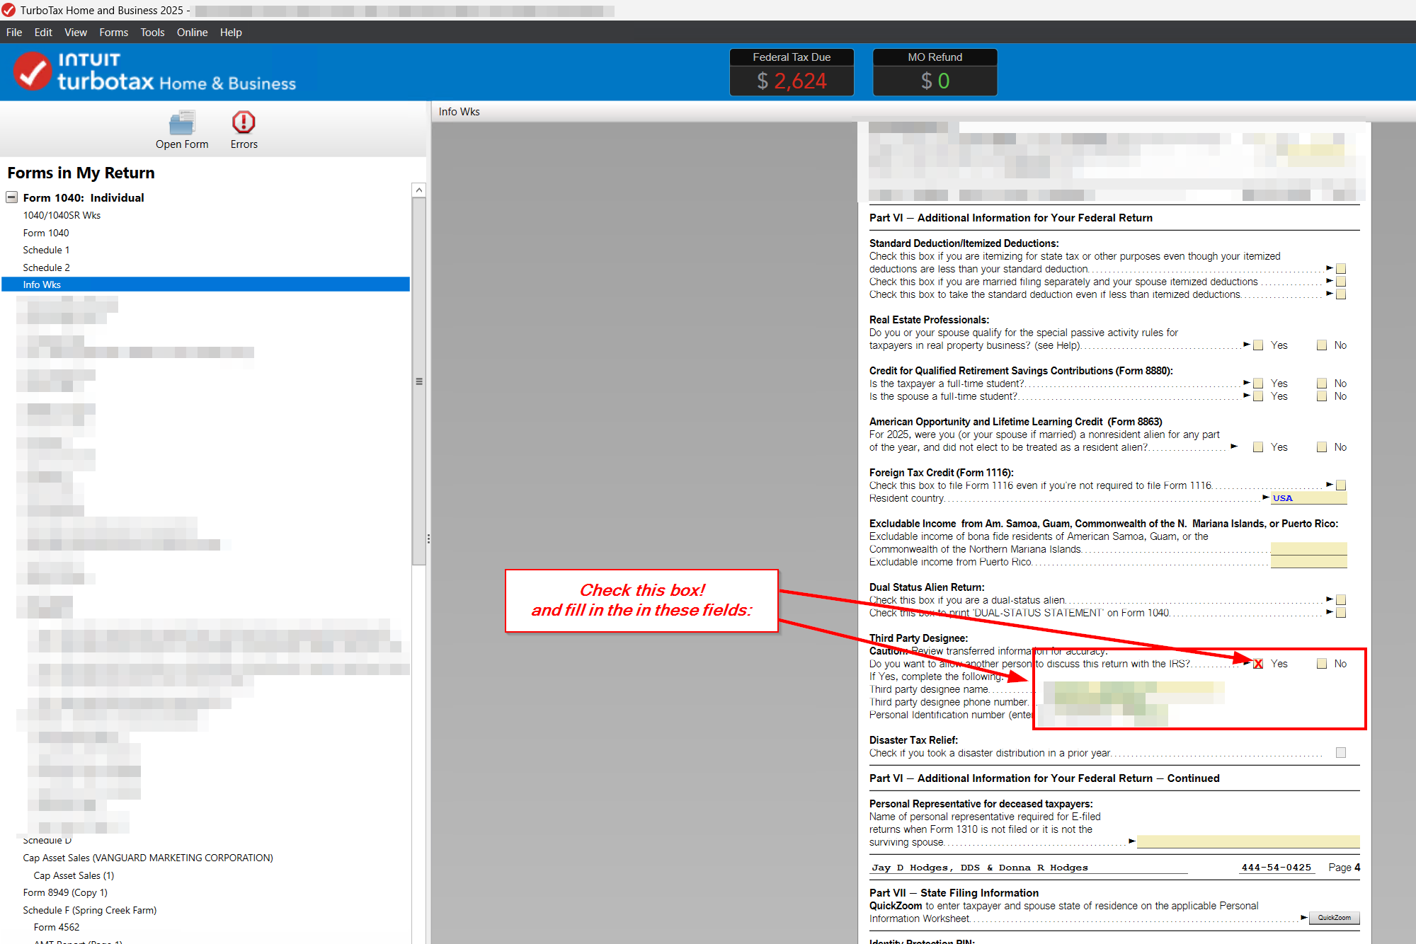Click the forms list scroll-up arrow

(419, 190)
